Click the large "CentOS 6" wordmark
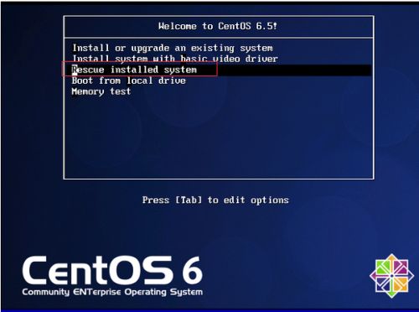The width and height of the screenshot is (419, 312). 112,270
